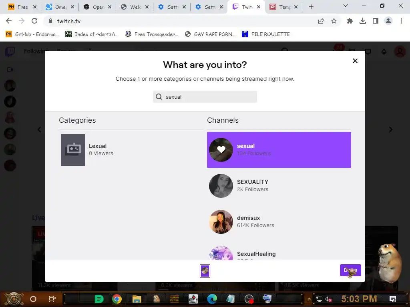This screenshot has height=307, width=410.
Task: Deselect the highlighted 'sexual' channel row
Action: (x=279, y=150)
